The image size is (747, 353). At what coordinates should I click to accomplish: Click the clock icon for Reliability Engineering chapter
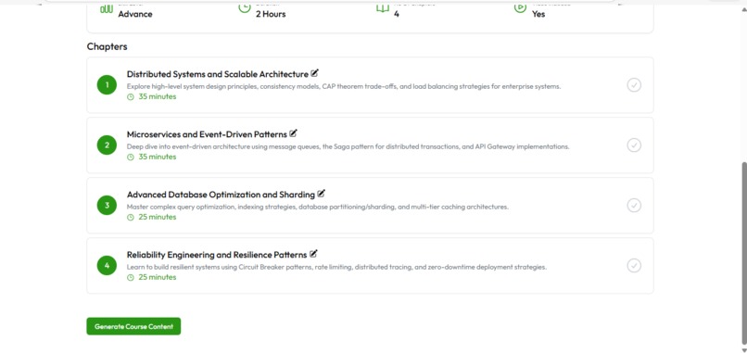[x=131, y=277]
